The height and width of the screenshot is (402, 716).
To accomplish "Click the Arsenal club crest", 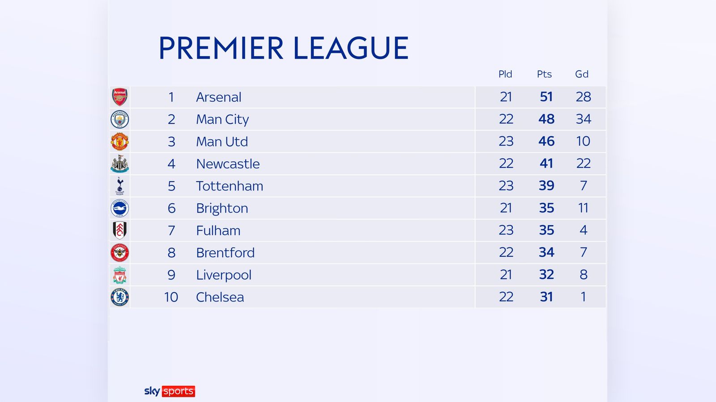I will coord(119,97).
